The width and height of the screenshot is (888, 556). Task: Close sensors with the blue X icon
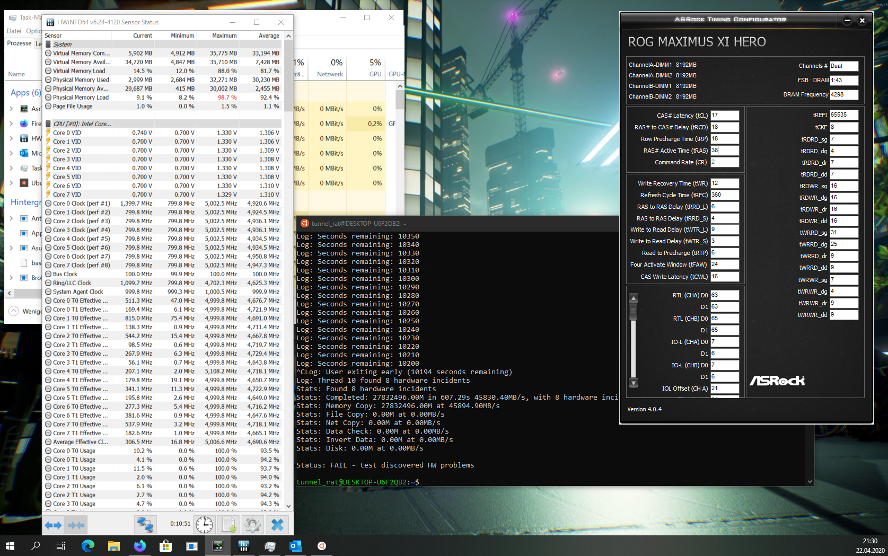point(277,525)
